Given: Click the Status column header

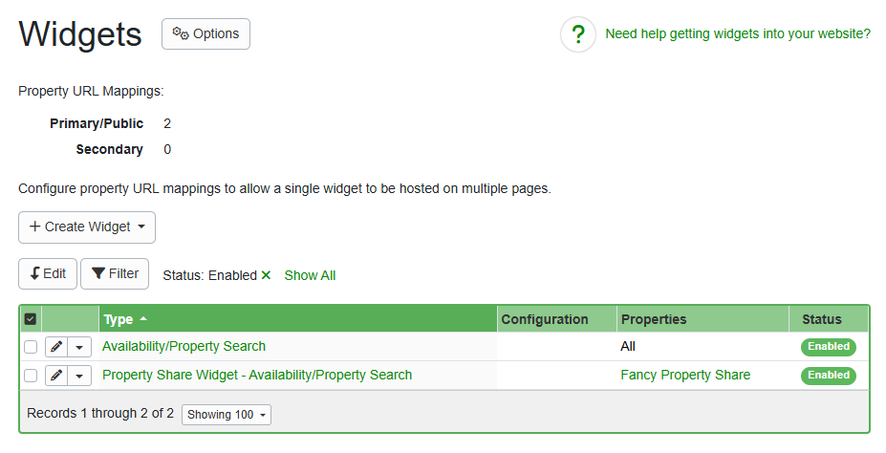Looking at the screenshot, I should (x=822, y=319).
